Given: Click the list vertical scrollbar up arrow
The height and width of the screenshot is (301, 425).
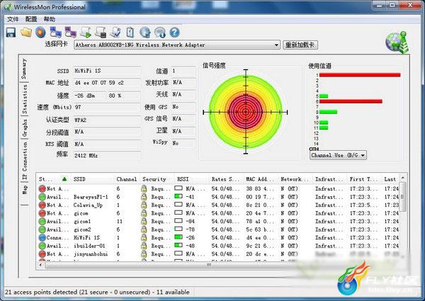Looking at the screenshot, I should click(403, 178).
